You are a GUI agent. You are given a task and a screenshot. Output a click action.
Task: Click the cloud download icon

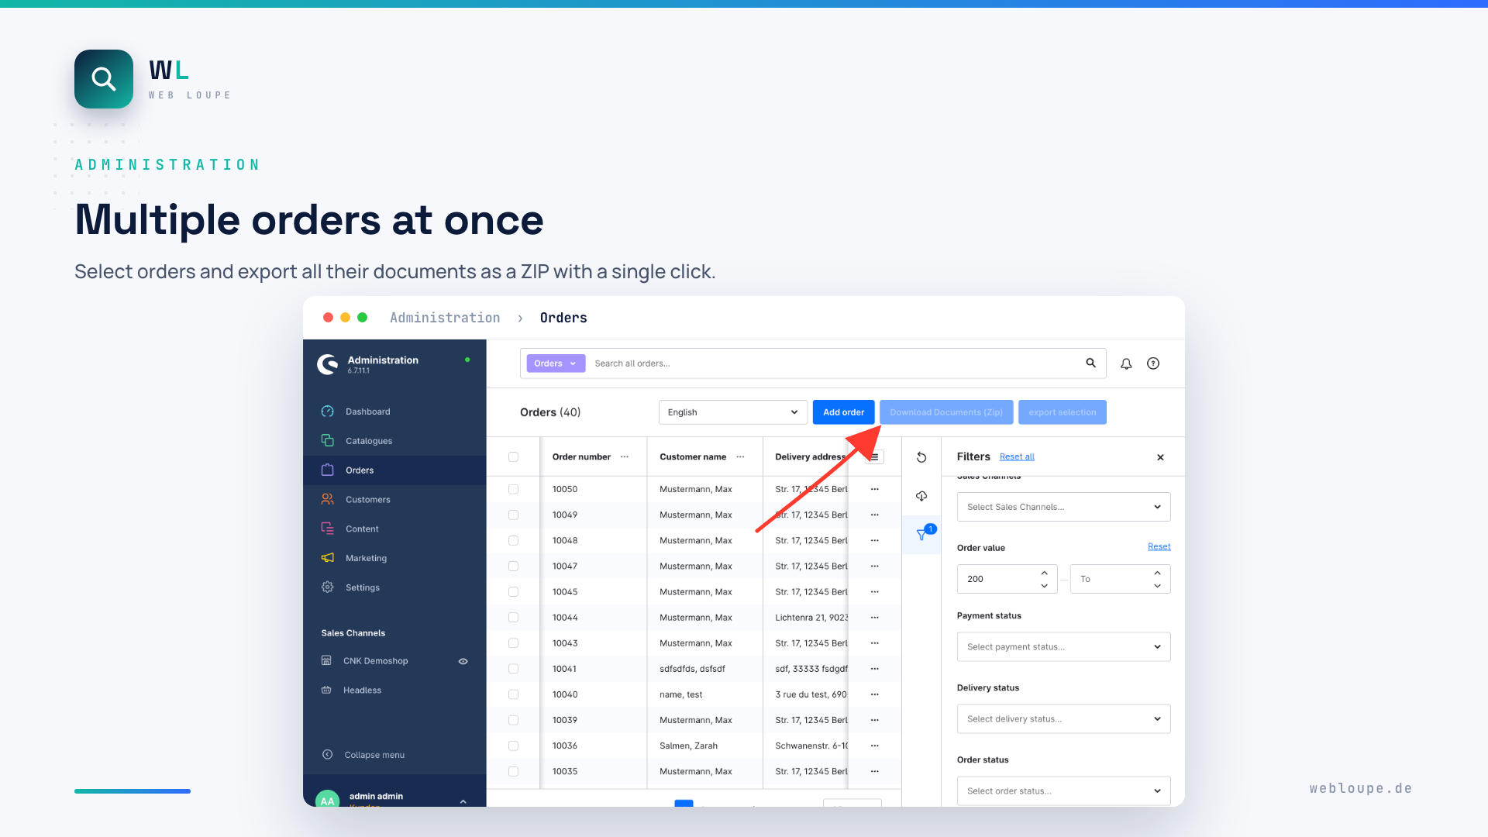[921, 496]
